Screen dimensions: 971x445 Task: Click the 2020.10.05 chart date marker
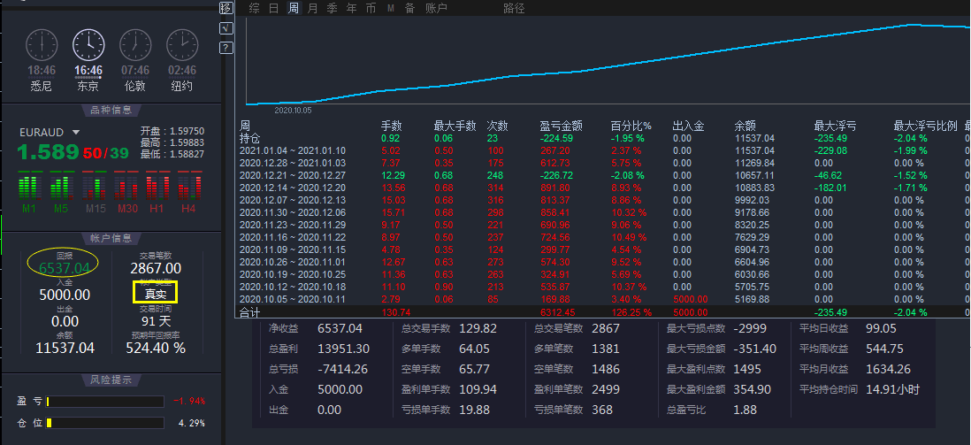tap(293, 110)
